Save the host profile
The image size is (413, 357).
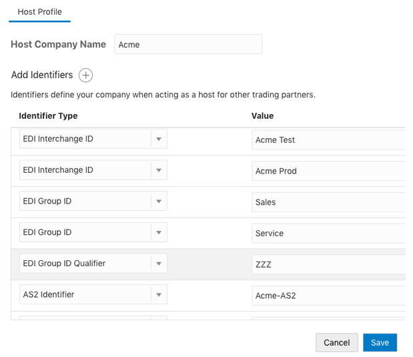pyautogui.click(x=380, y=342)
